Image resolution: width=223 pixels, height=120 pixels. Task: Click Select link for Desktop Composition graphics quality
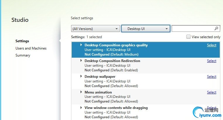click(212, 45)
